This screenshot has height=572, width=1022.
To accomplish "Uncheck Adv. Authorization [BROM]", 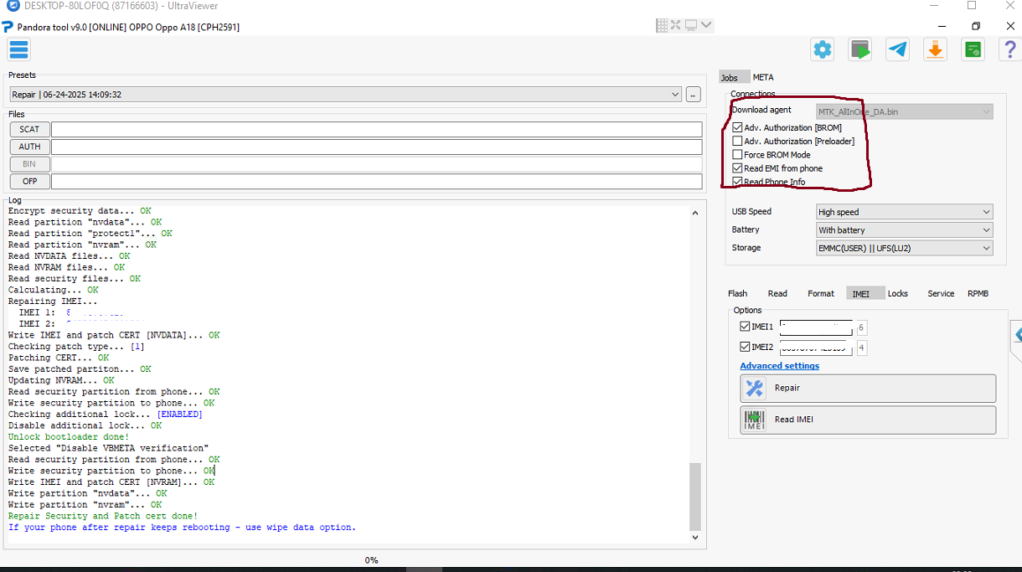I will coord(737,128).
